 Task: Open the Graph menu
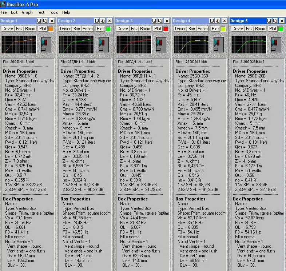pos(27,12)
